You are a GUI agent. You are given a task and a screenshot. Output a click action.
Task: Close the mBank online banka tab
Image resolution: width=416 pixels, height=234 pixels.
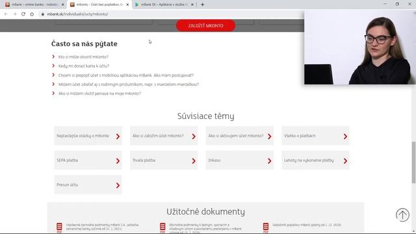click(x=63, y=5)
